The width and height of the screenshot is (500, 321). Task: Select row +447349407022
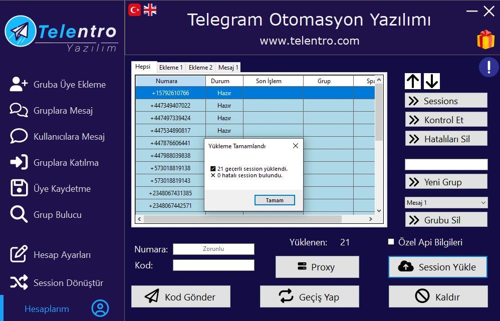tap(255, 105)
